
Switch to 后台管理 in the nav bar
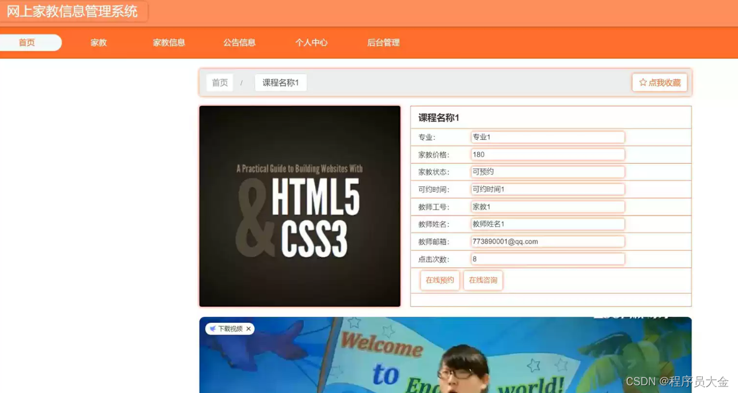(384, 42)
